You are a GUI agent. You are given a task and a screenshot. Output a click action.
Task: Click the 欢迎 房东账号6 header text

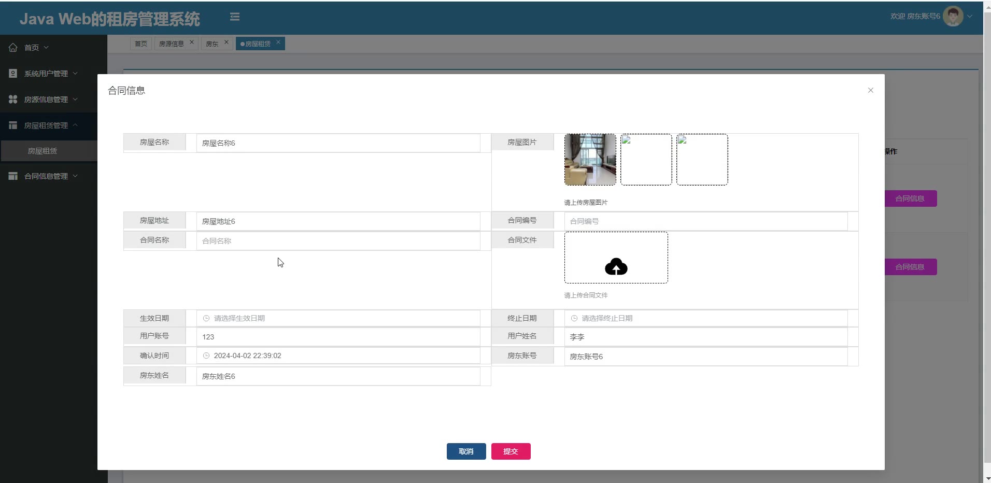pos(915,16)
